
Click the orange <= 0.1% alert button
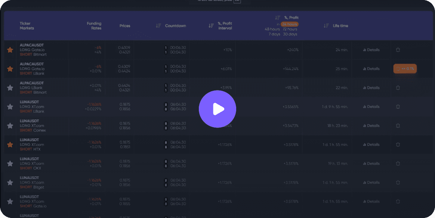click(405, 68)
